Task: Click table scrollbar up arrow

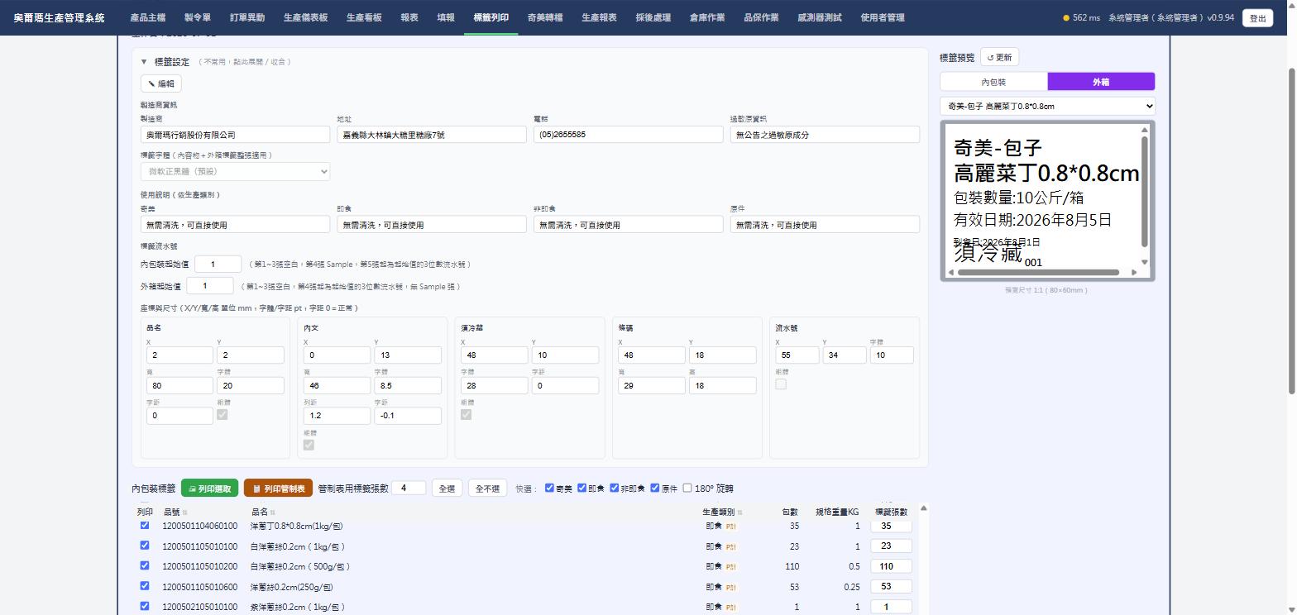Action: [x=923, y=508]
